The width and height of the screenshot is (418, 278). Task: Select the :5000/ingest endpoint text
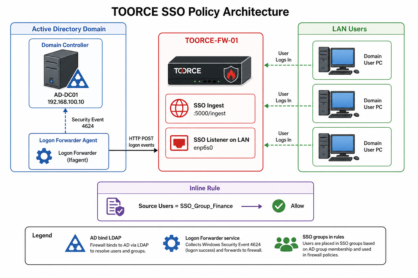210,113
